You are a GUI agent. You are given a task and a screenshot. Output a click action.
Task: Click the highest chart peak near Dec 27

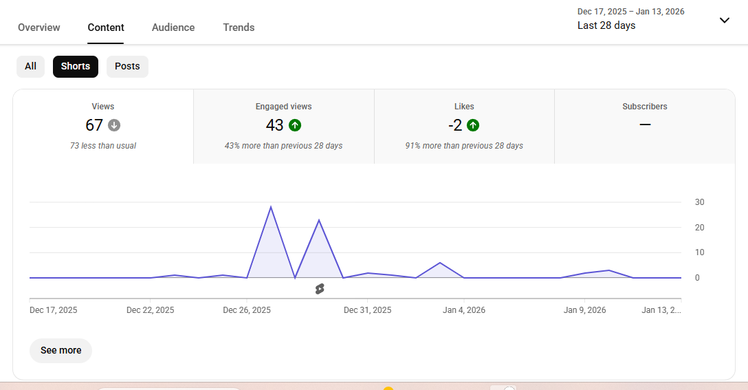[271, 206]
